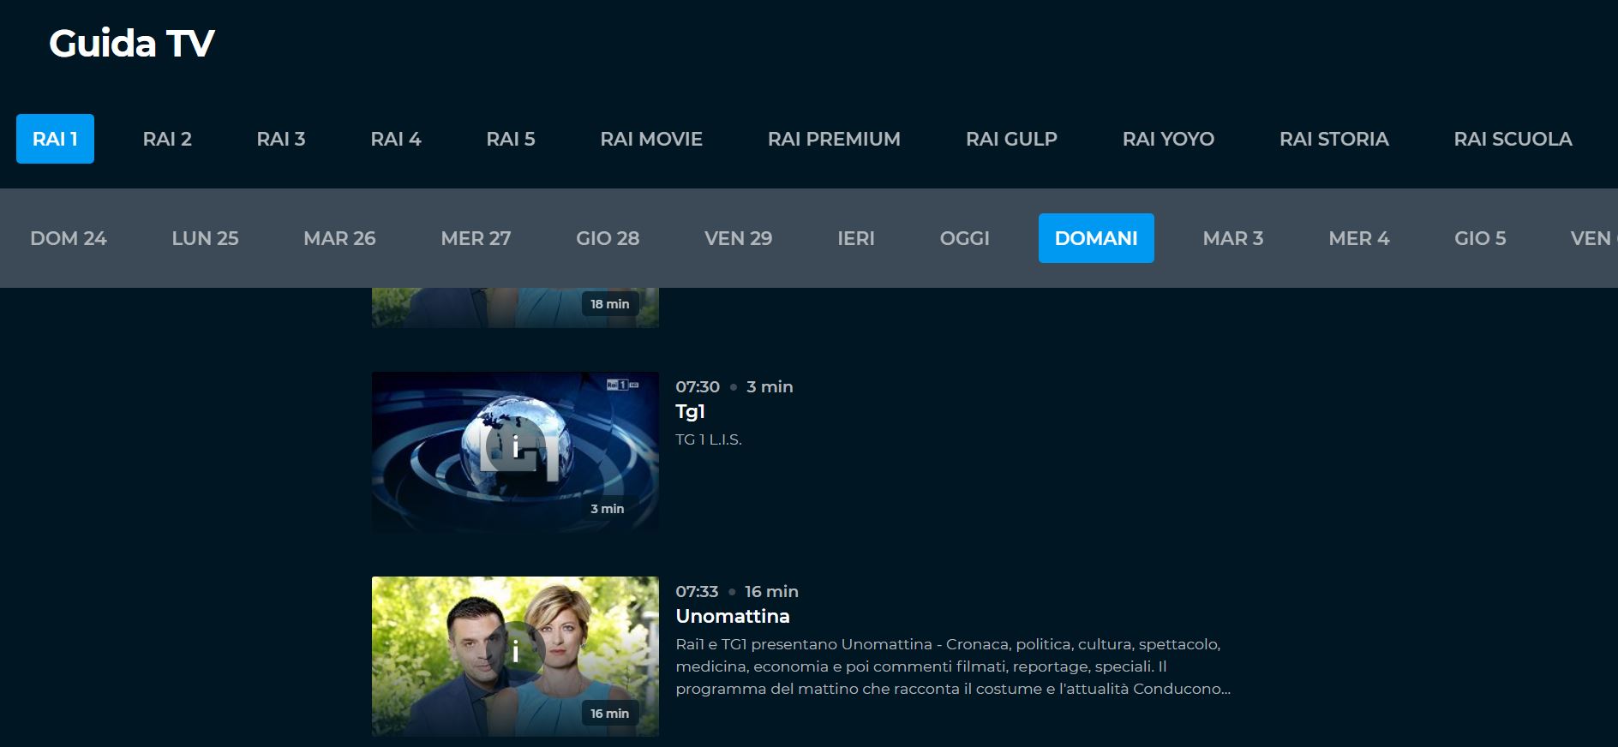
Task: Click the Guida TV heading
Action: pos(131,44)
